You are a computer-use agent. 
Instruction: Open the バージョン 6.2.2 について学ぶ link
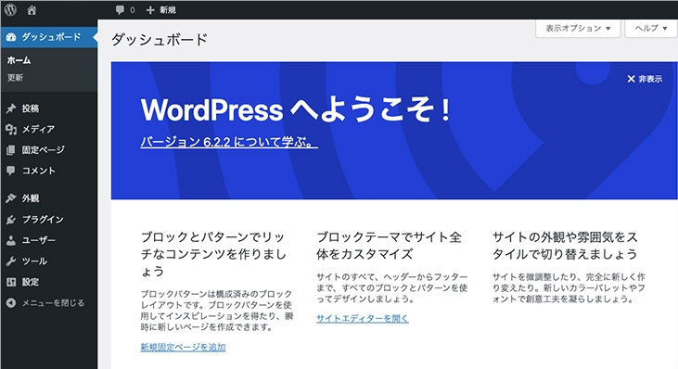click(x=229, y=142)
